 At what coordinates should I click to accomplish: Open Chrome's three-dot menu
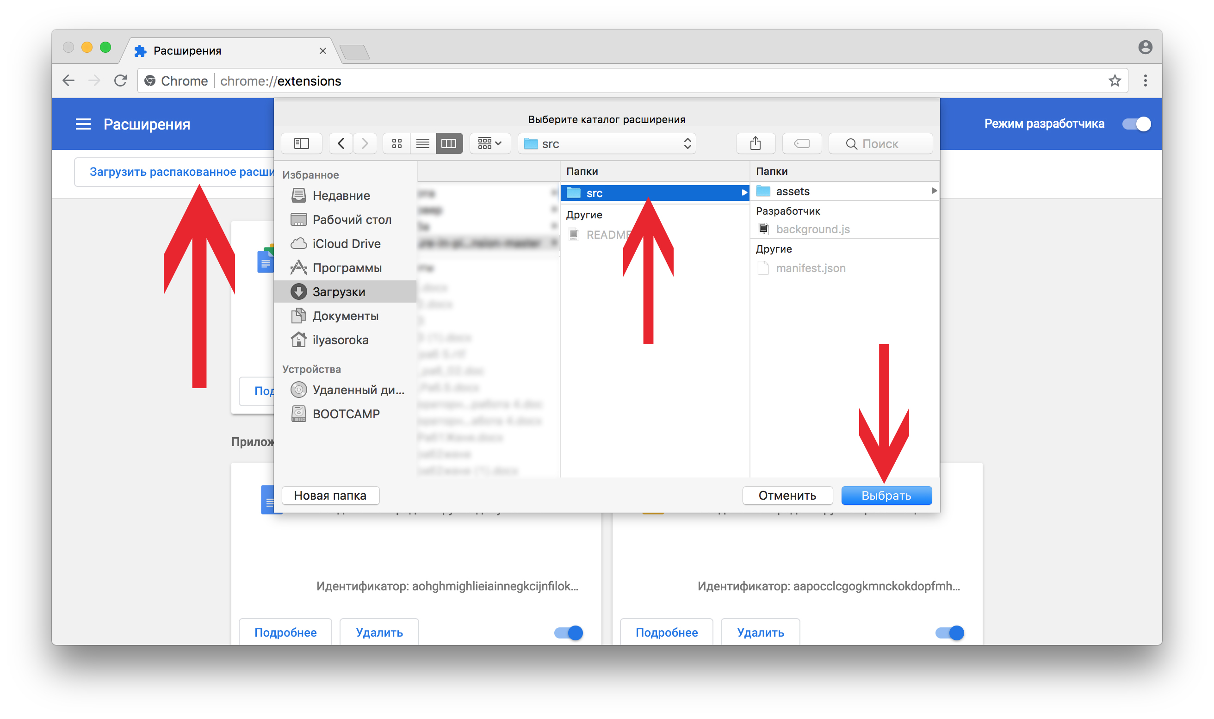1145,81
